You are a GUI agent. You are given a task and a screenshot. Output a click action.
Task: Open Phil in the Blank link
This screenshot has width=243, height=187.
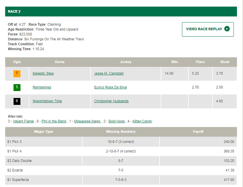54,122
